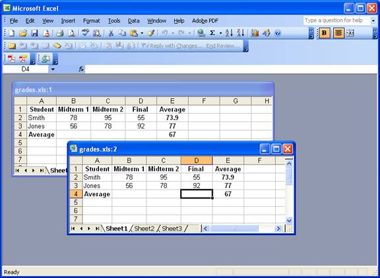Select the Midterm 2 header in grades.xls:2
This screenshot has height=278, width=380.
[x=164, y=169]
